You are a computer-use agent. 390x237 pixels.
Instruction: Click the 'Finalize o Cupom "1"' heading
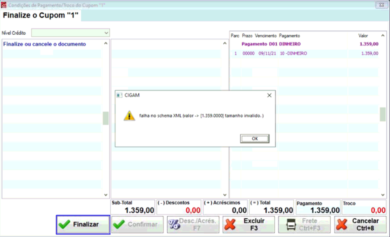pos(41,15)
